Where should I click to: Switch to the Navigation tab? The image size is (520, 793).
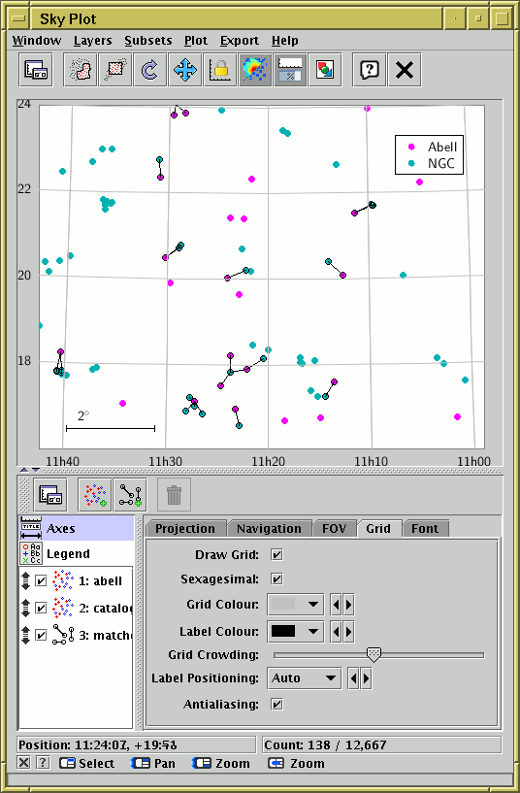[269, 528]
